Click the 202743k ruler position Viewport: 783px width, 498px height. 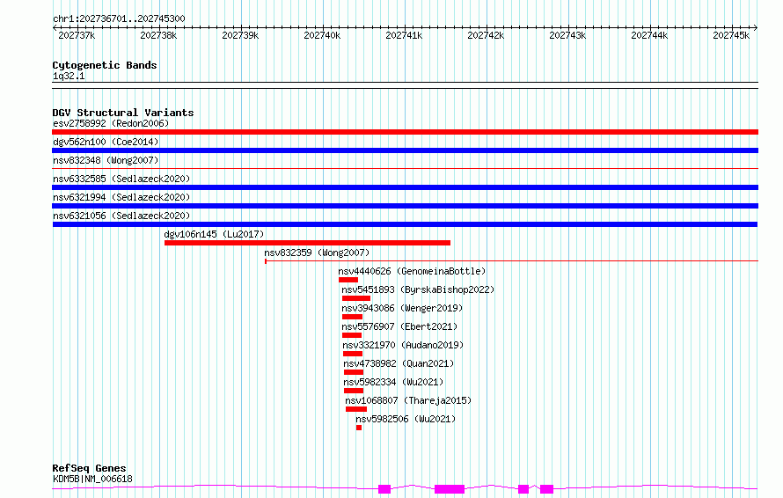(567, 35)
